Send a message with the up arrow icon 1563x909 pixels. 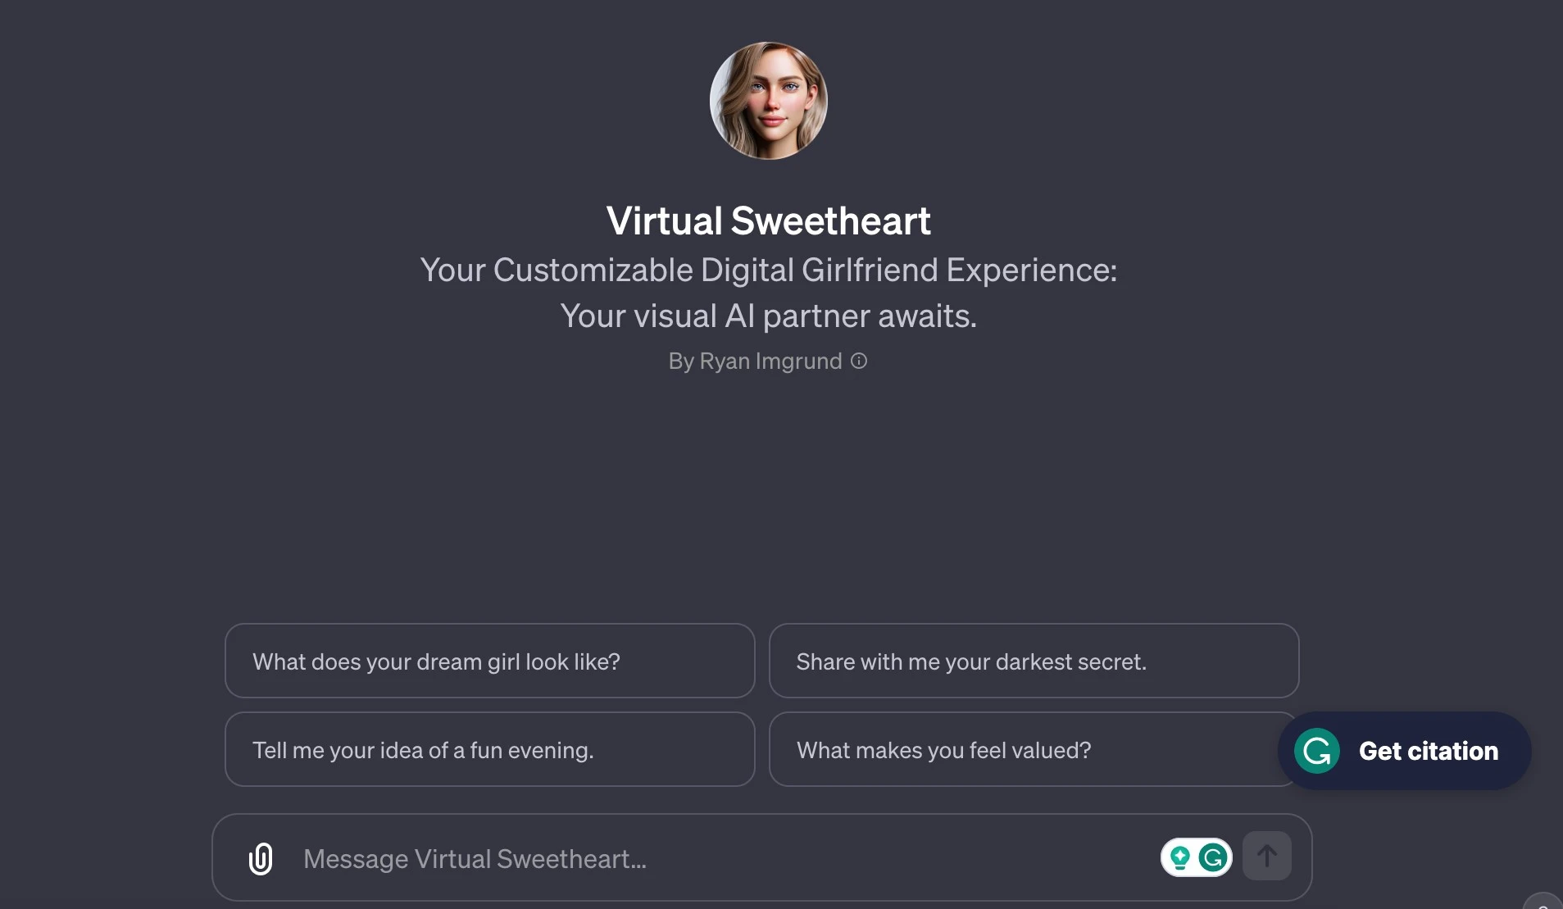point(1265,856)
